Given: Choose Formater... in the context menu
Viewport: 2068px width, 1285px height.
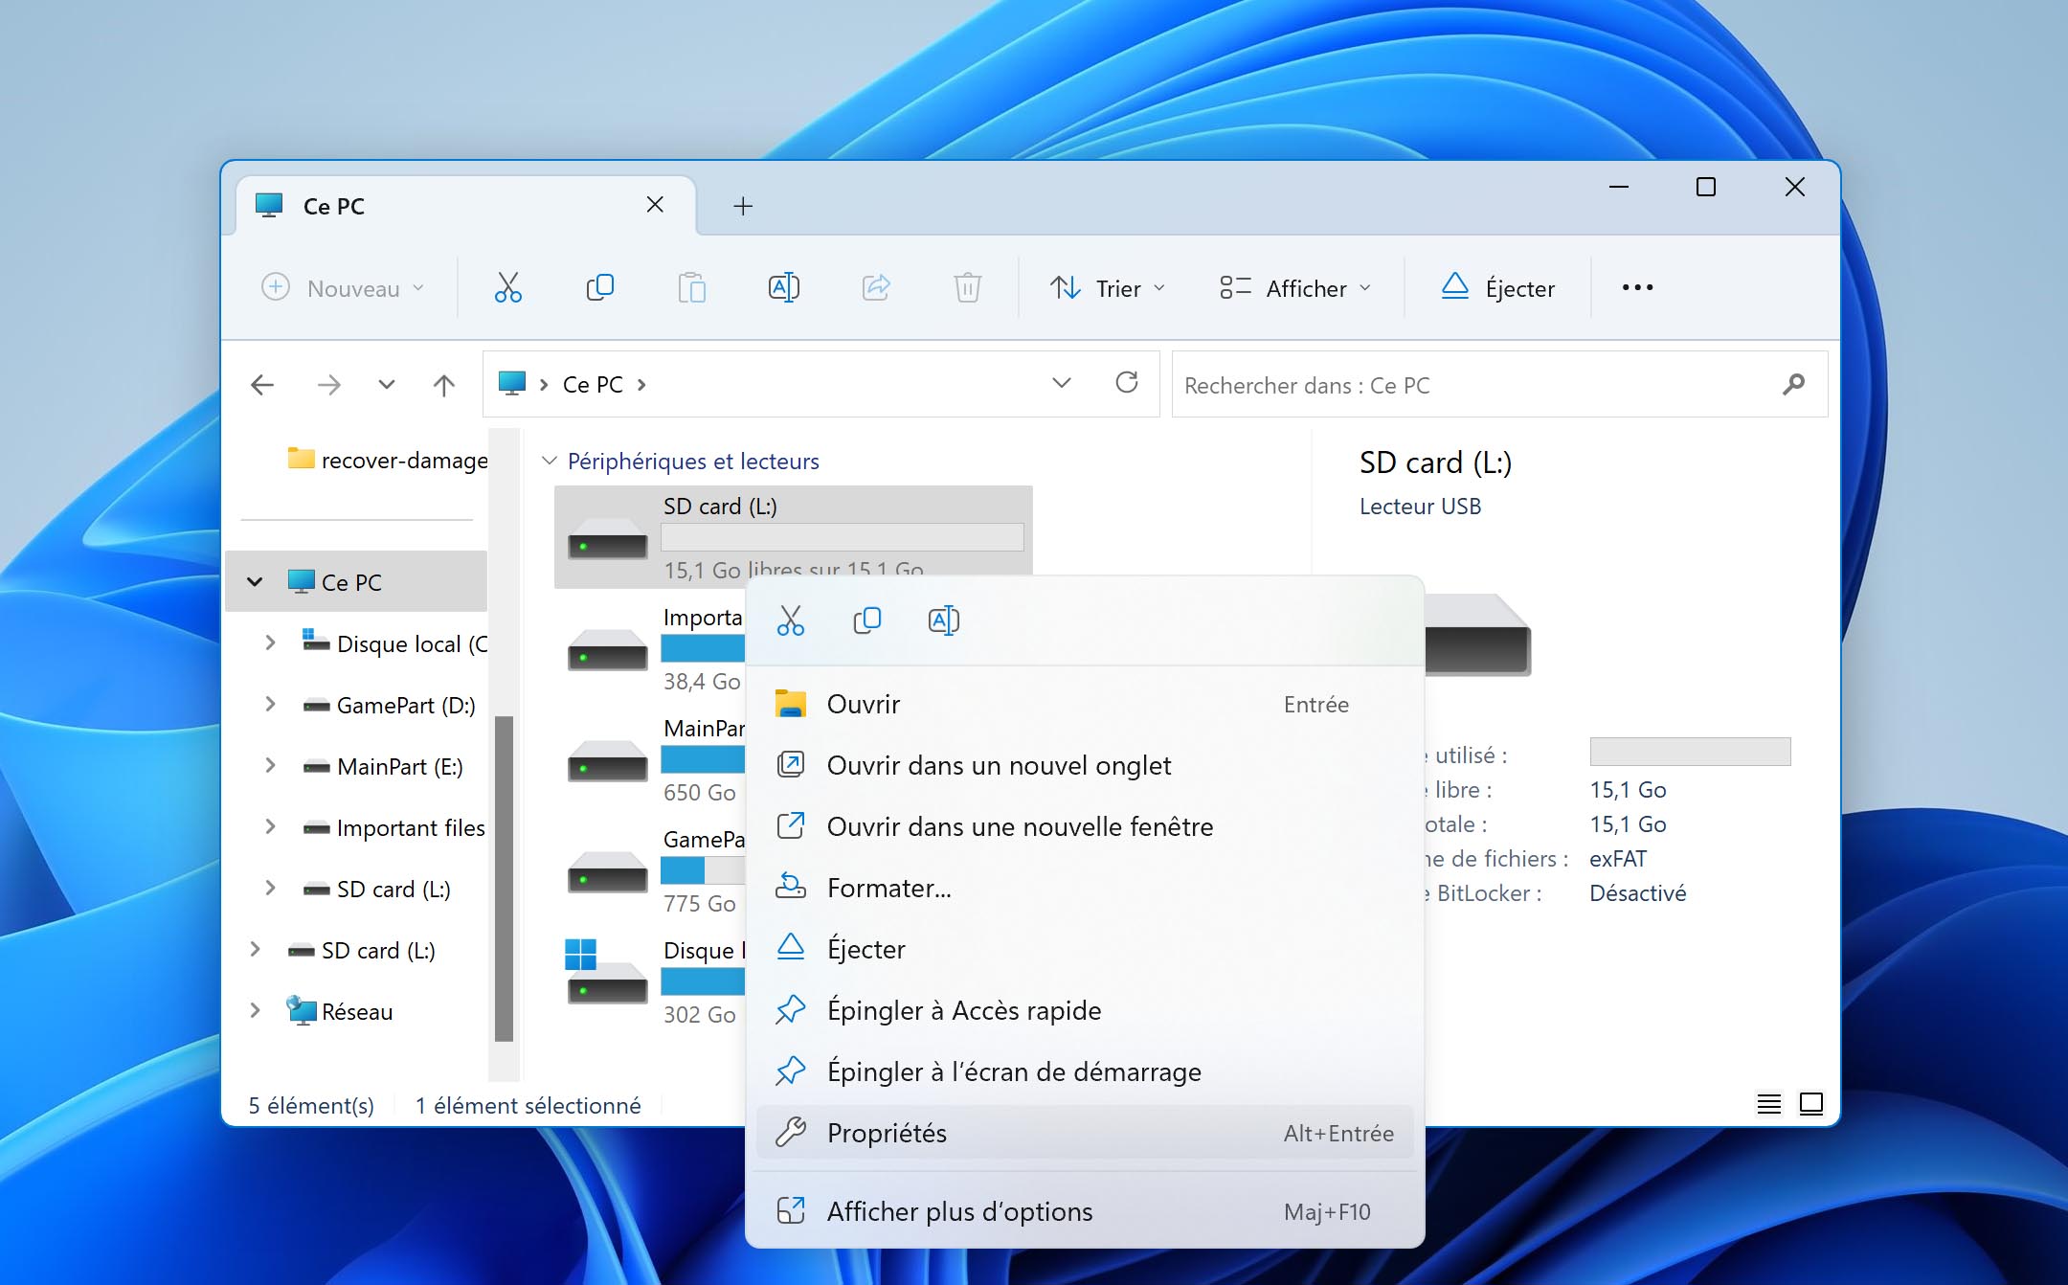Looking at the screenshot, I should pos(1085,888).
